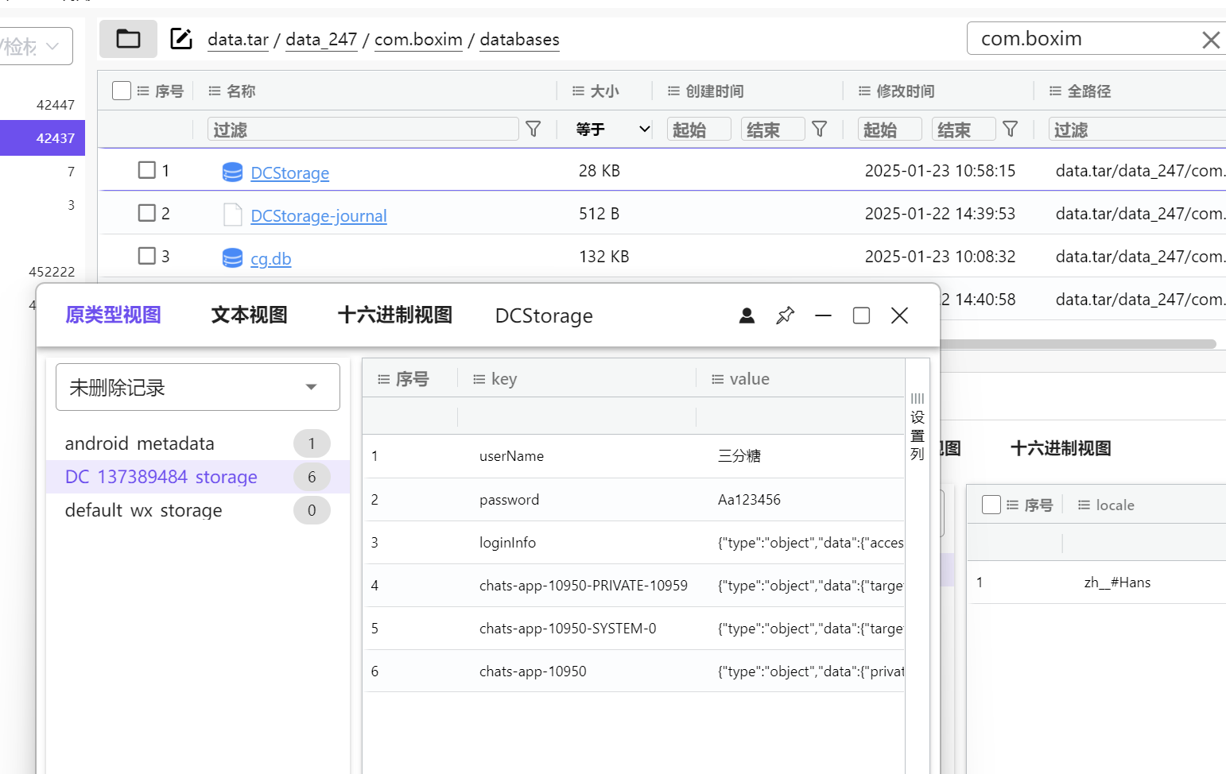Viewport: 1226px width, 774px height.
Task: Click the 大小 column header
Action: pyautogui.click(x=604, y=91)
